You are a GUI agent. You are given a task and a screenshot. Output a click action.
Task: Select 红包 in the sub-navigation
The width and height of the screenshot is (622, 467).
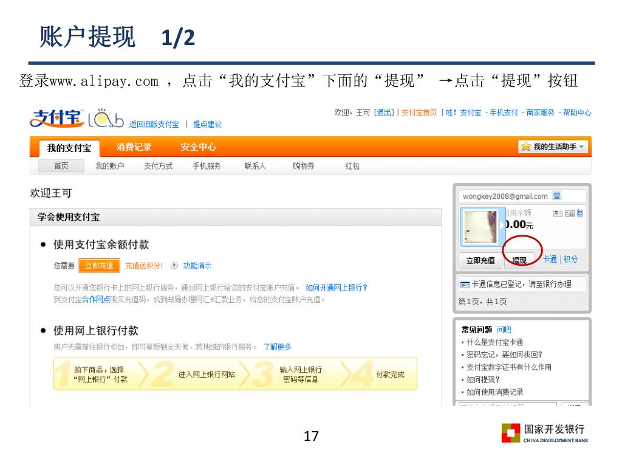pos(352,166)
